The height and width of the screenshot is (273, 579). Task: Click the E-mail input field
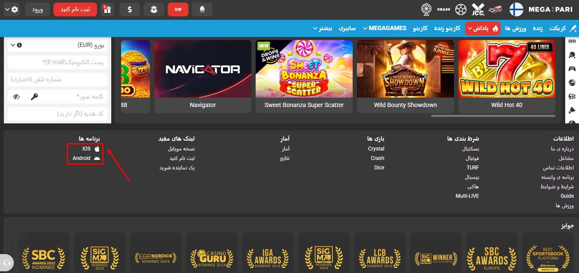pyautogui.click(x=58, y=62)
